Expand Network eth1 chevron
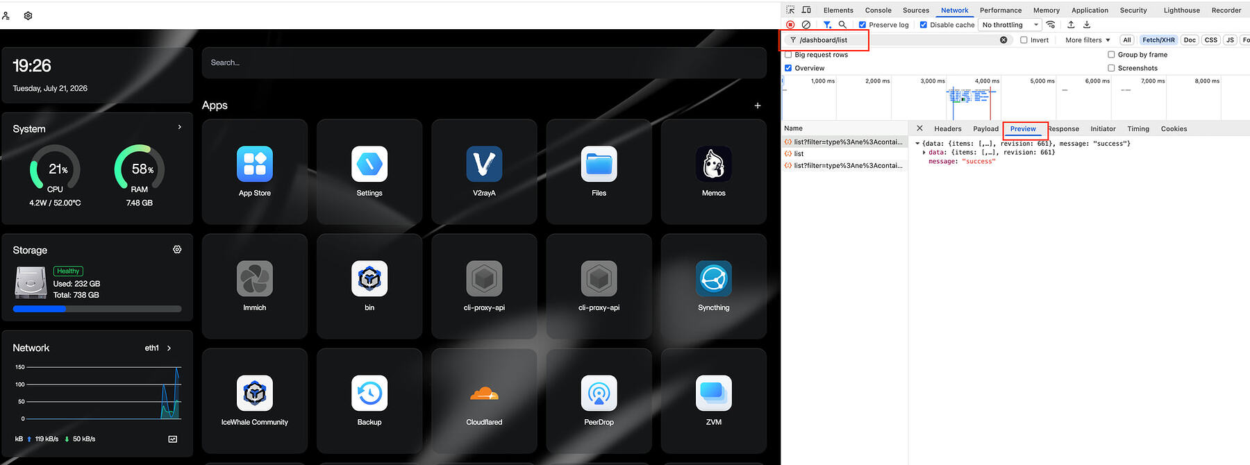The image size is (1250, 465). pyautogui.click(x=169, y=348)
